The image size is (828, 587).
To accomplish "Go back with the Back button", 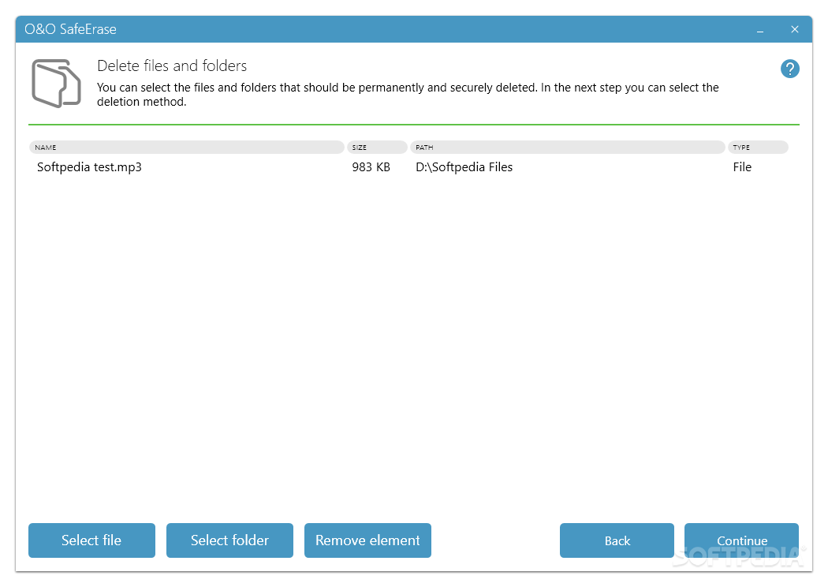I will (x=617, y=540).
